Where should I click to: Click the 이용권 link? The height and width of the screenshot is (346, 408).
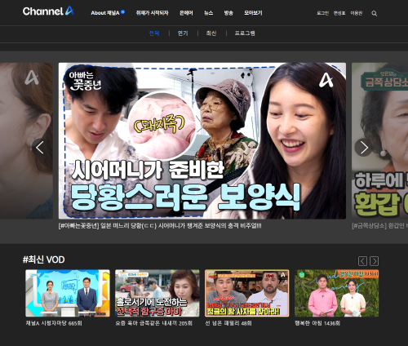pos(357,13)
